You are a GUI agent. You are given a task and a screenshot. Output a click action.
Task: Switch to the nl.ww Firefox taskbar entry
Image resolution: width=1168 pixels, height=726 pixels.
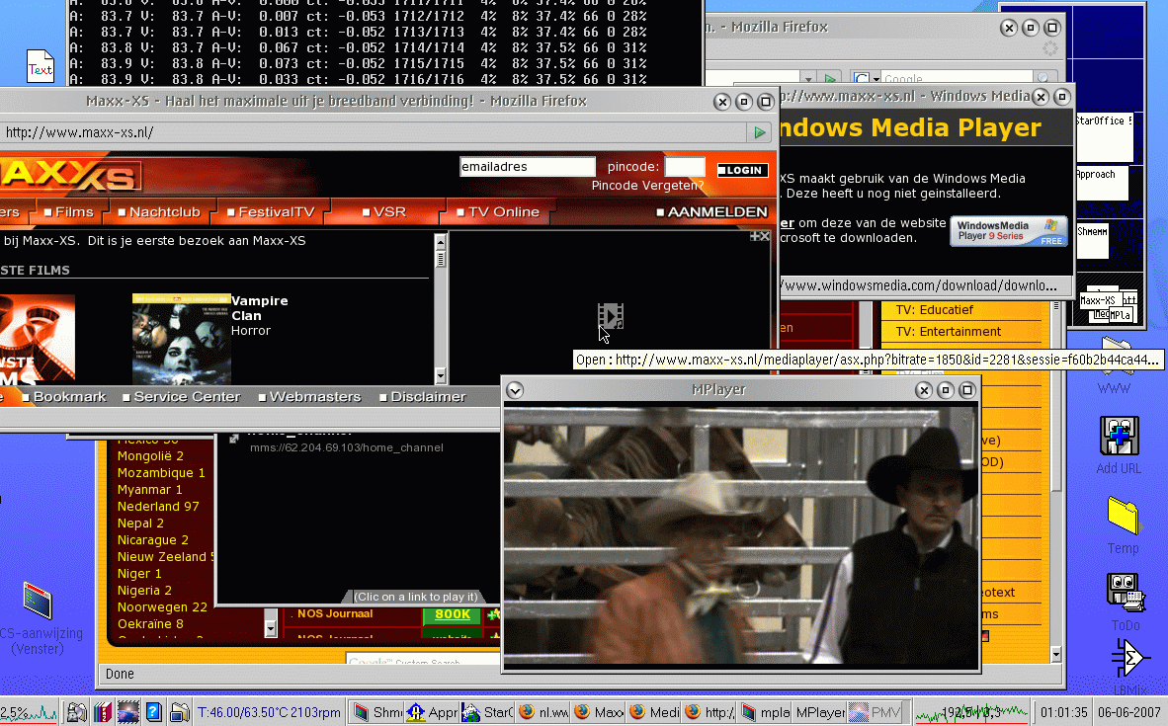click(543, 712)
